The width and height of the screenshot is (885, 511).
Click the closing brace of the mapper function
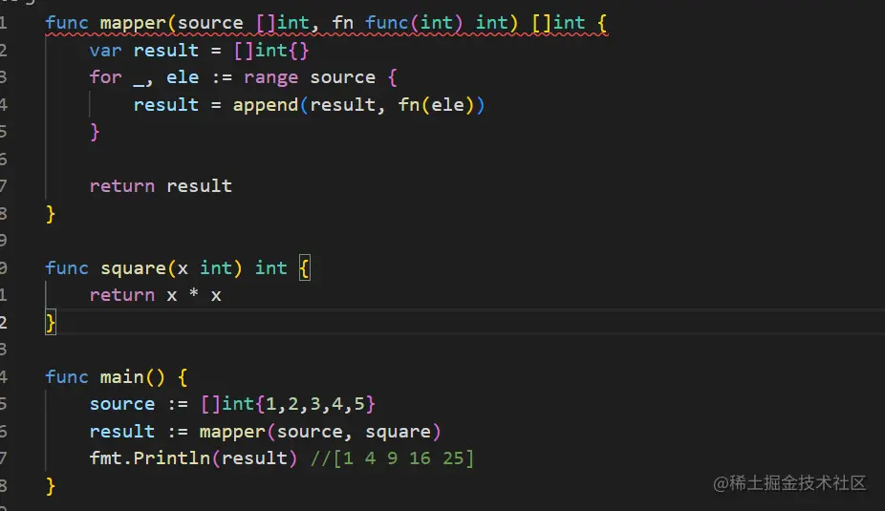51,214
